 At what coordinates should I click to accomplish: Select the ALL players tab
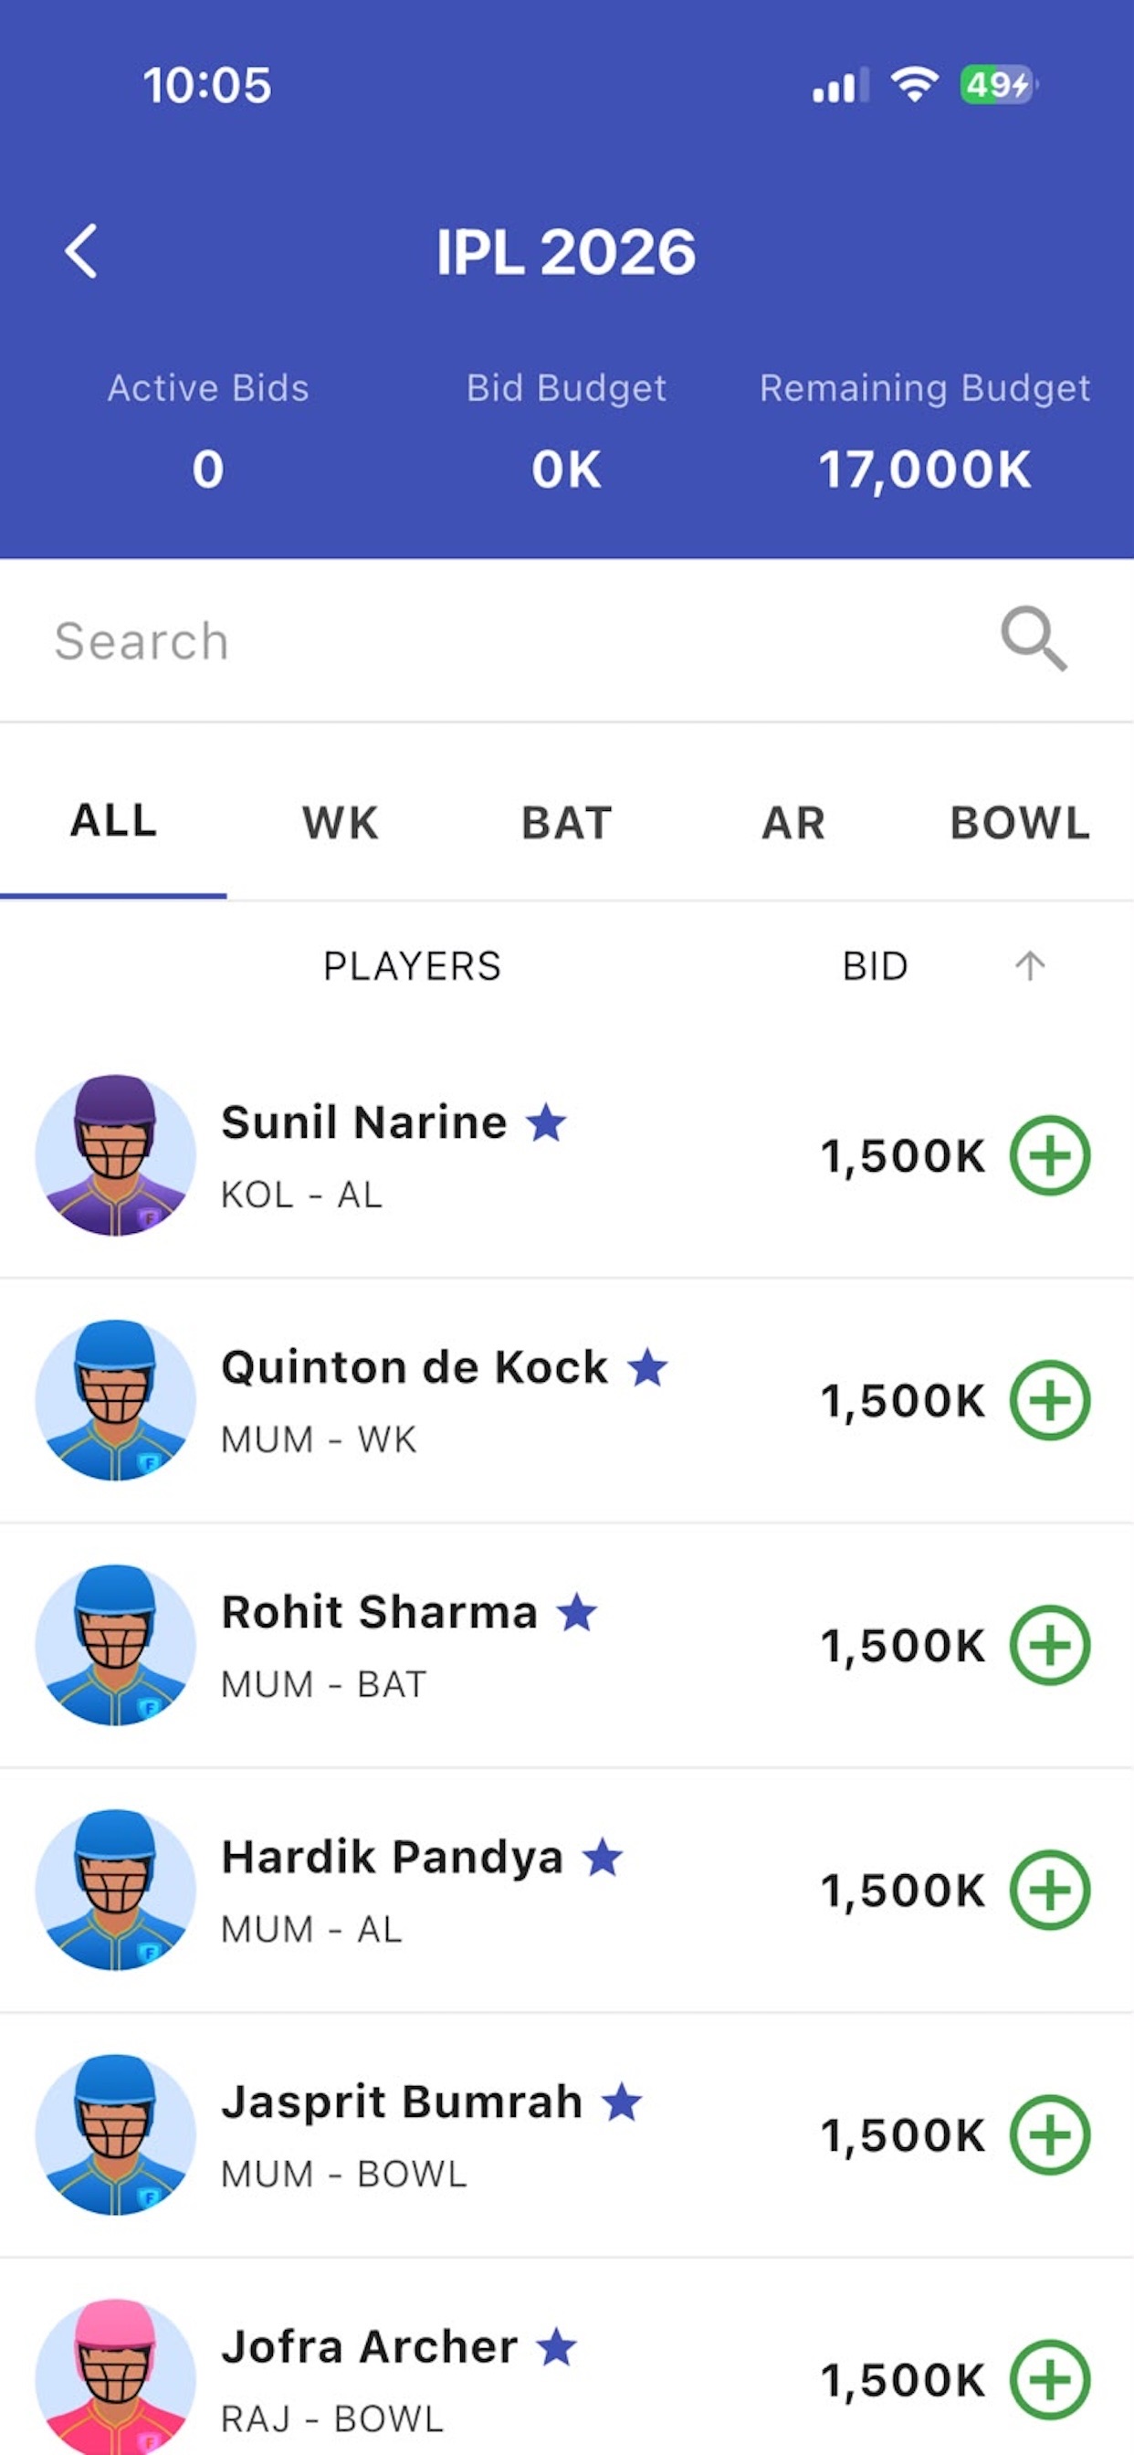coord(113,820)
